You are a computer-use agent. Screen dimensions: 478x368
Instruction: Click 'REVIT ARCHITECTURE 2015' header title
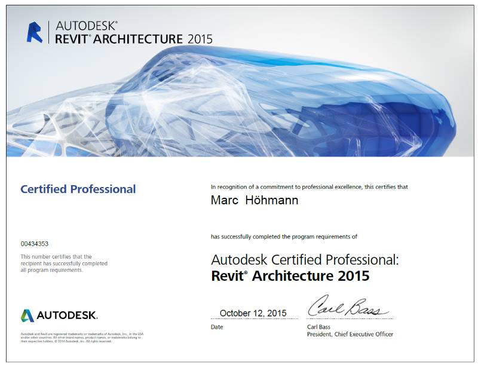pos(133,39)
